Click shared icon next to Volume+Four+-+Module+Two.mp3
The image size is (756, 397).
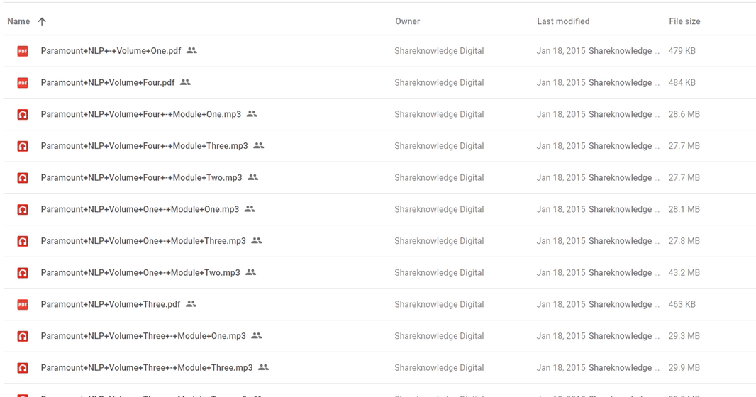click(x=252, y=177)
